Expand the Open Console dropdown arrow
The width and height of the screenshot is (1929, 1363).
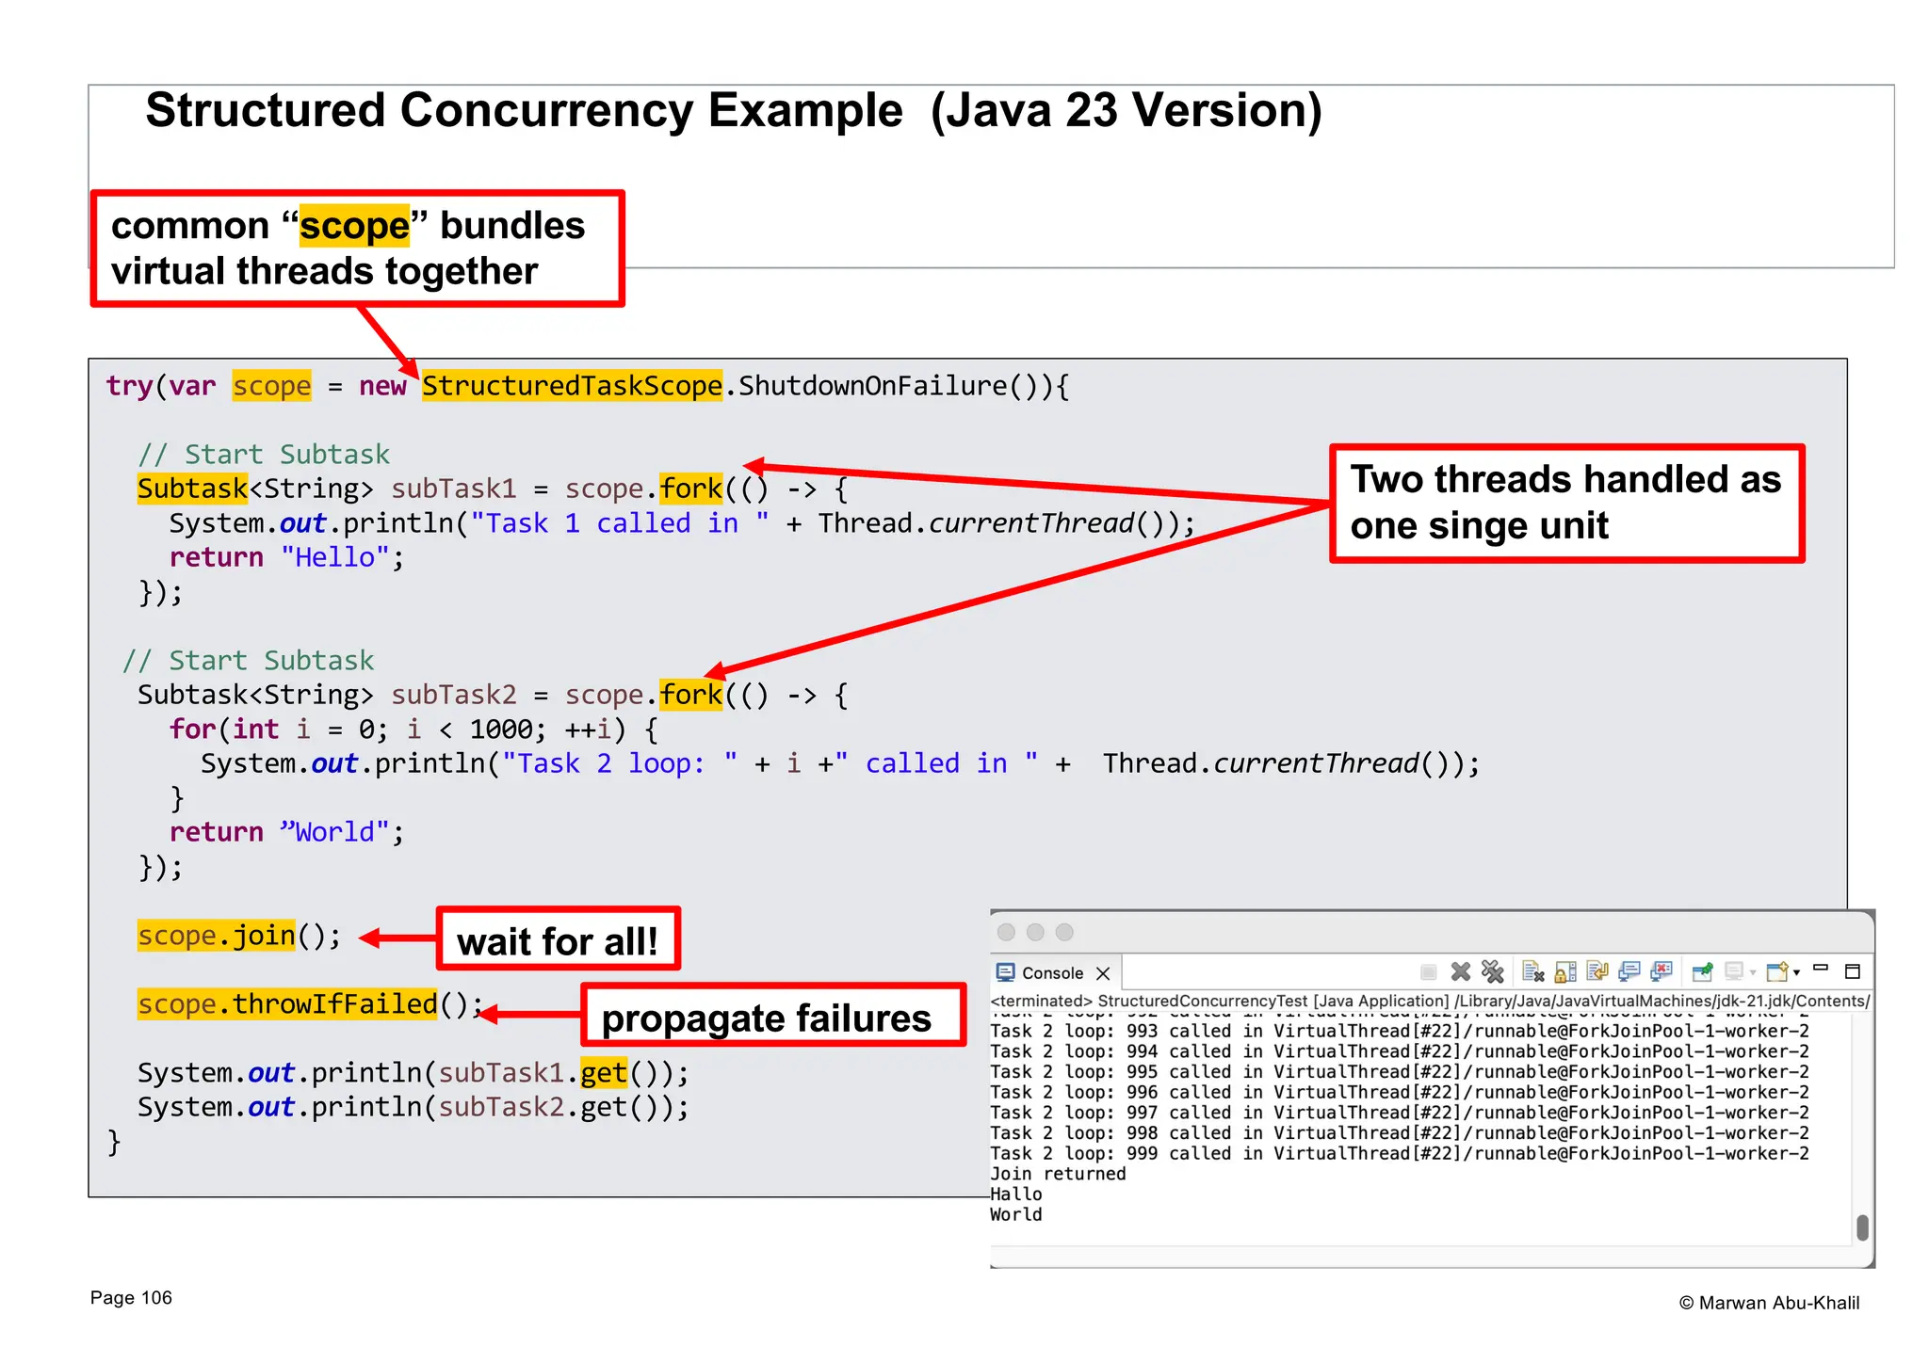(x=1797, y=972)
